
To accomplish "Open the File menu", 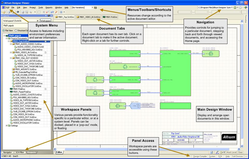I will coord(13,8).
